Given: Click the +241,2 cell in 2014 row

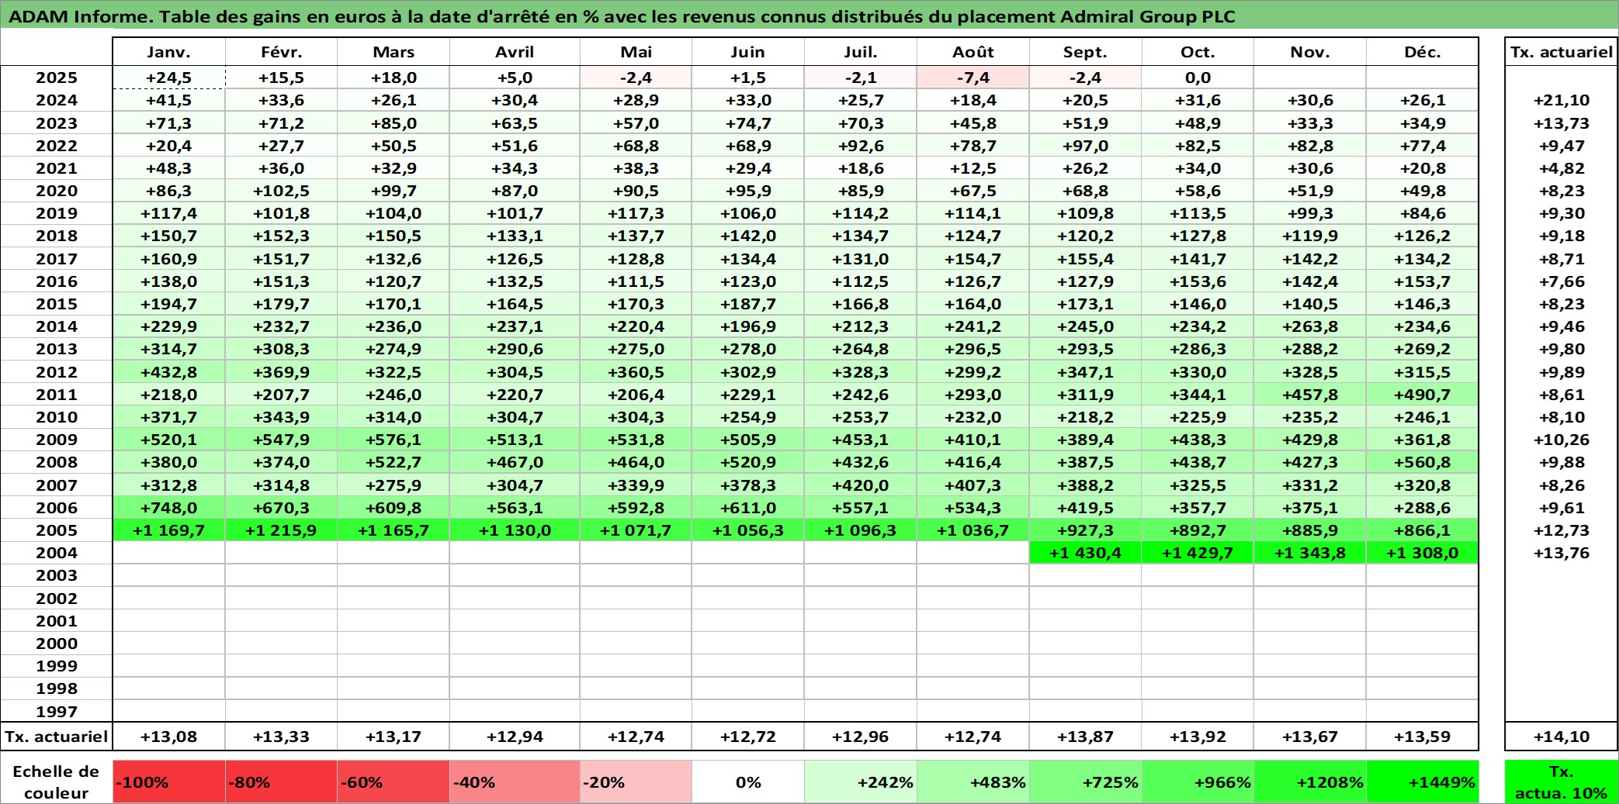Looking at the screenshot, I should click(972, 326).
